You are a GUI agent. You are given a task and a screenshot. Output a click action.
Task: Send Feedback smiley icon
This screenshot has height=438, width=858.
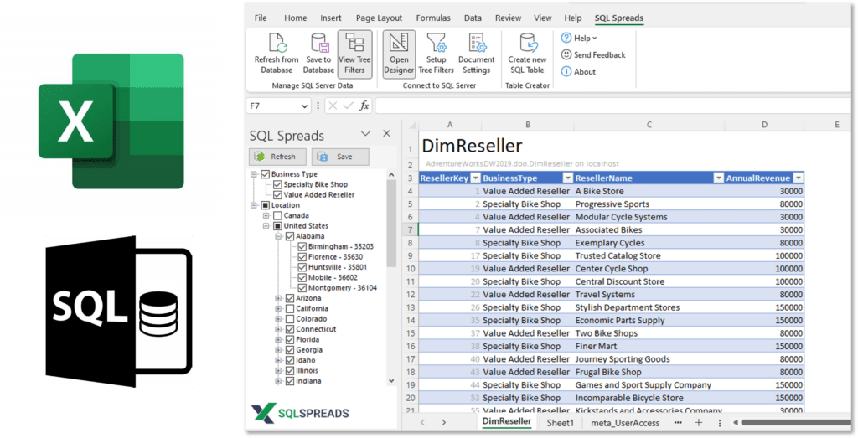click(x=566, y=54)
